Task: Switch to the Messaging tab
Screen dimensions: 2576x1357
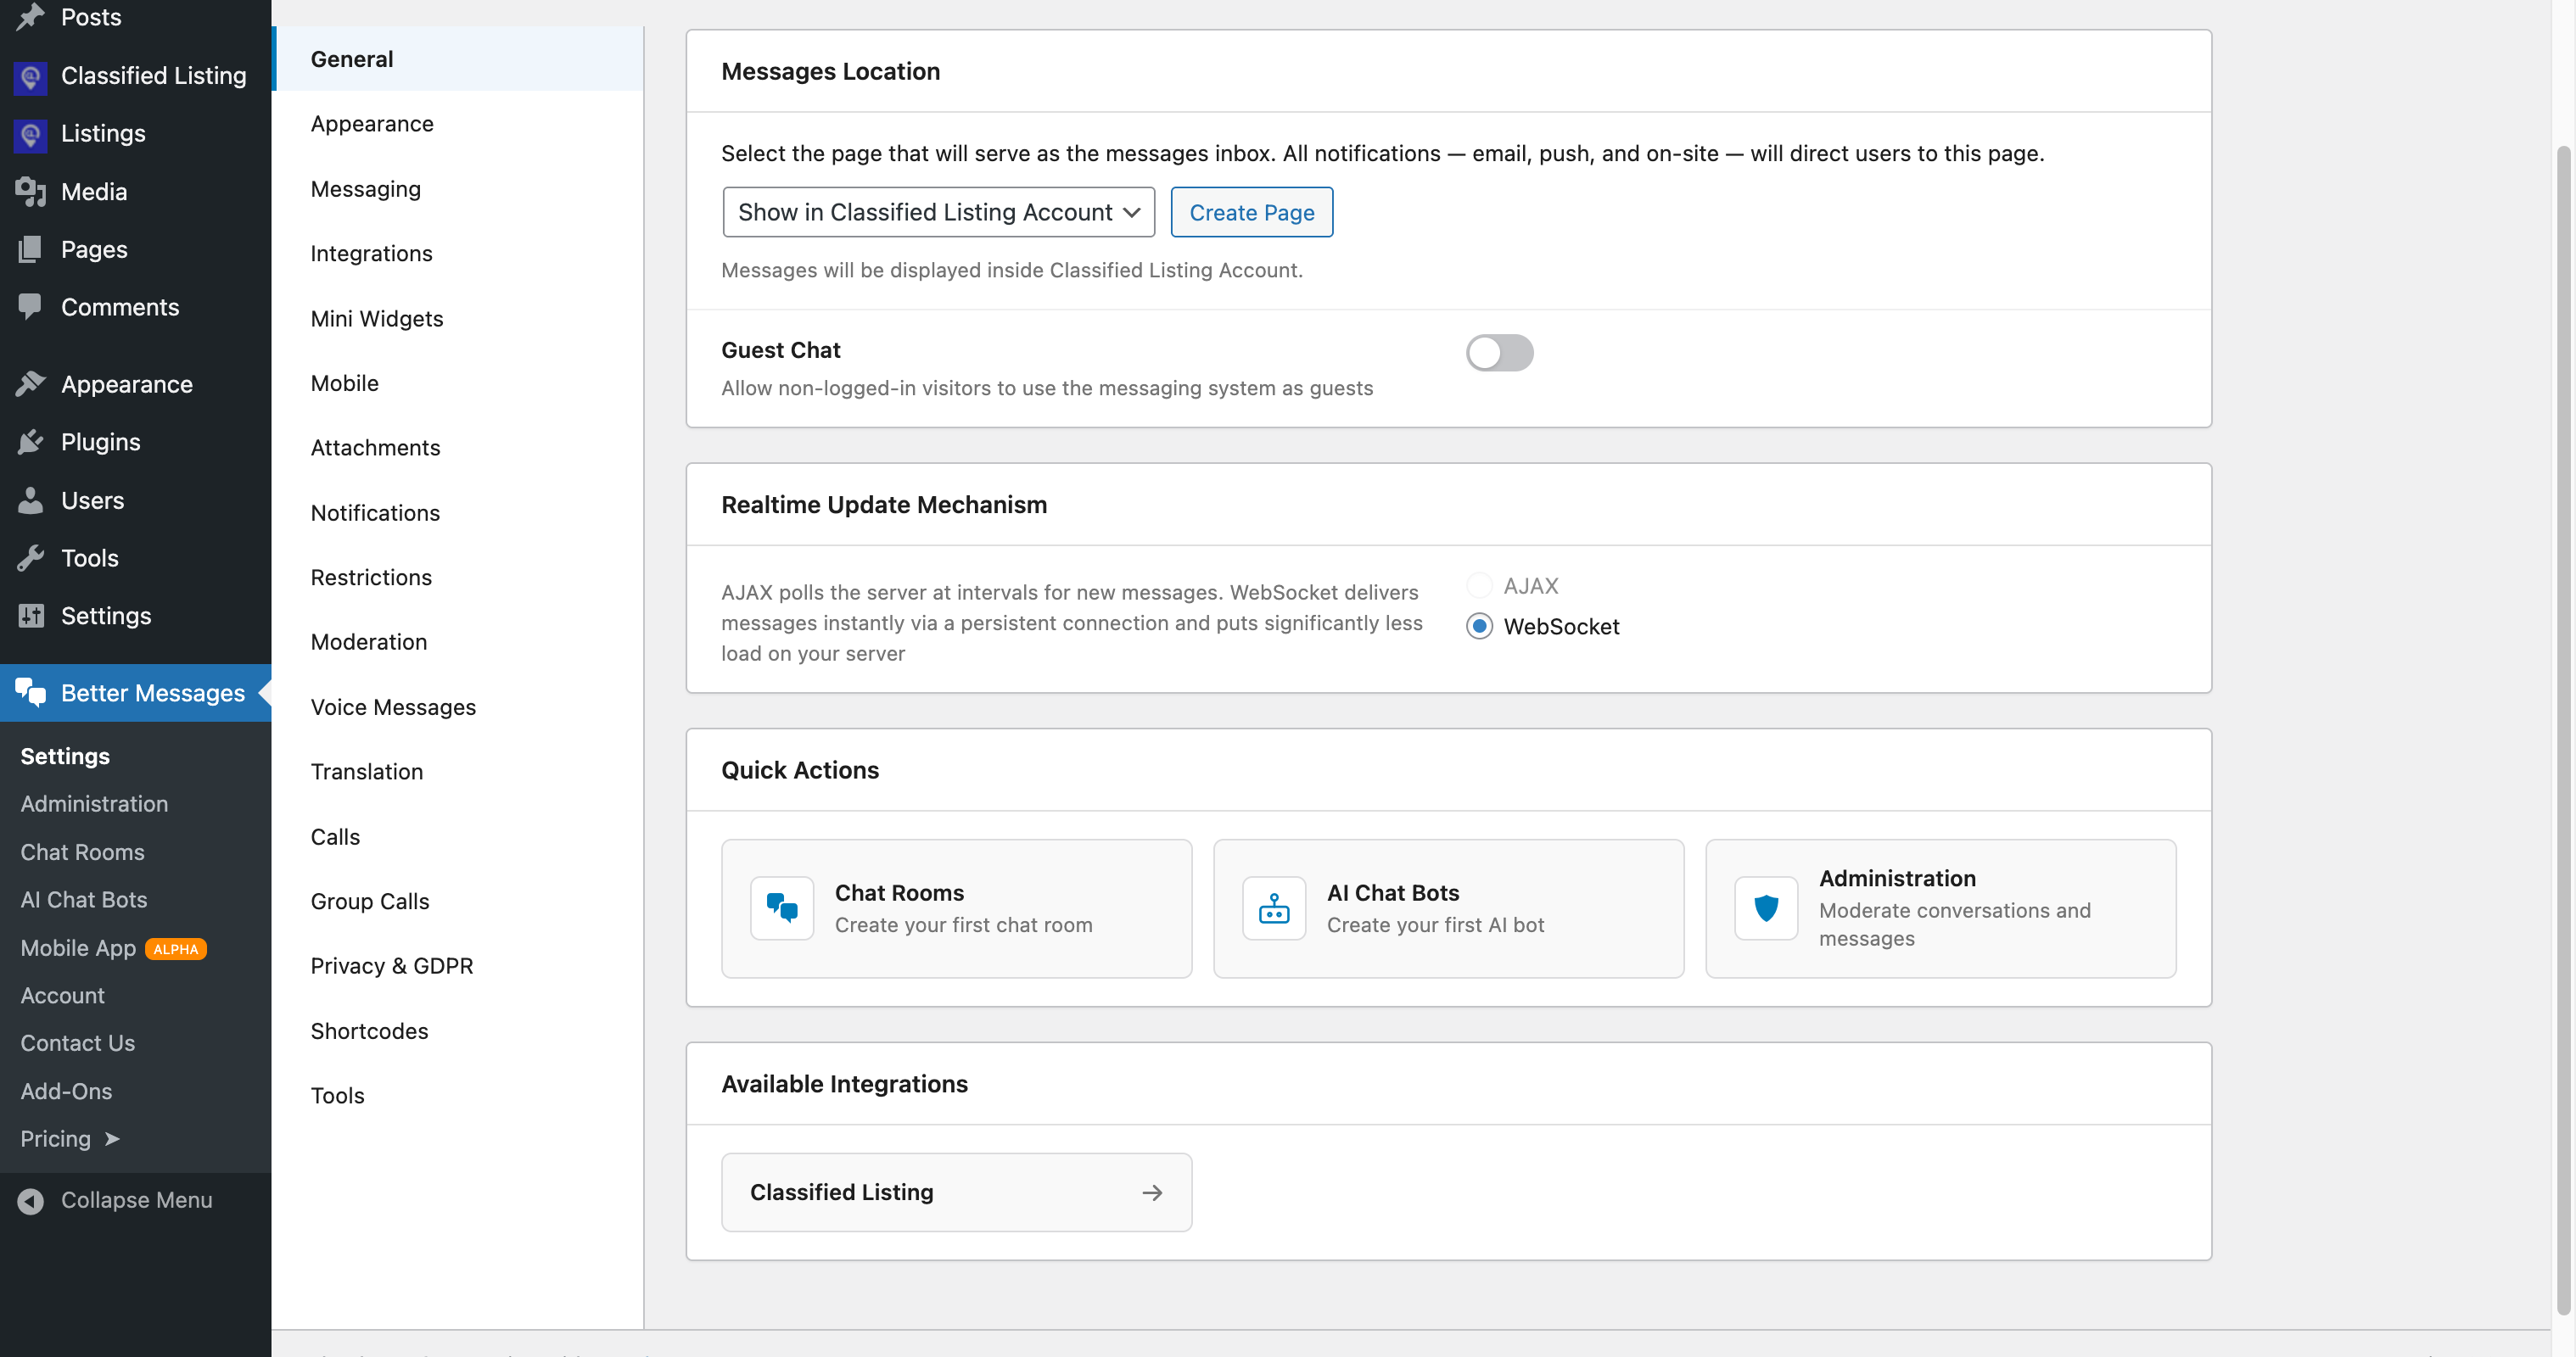Action: [458, 189]
